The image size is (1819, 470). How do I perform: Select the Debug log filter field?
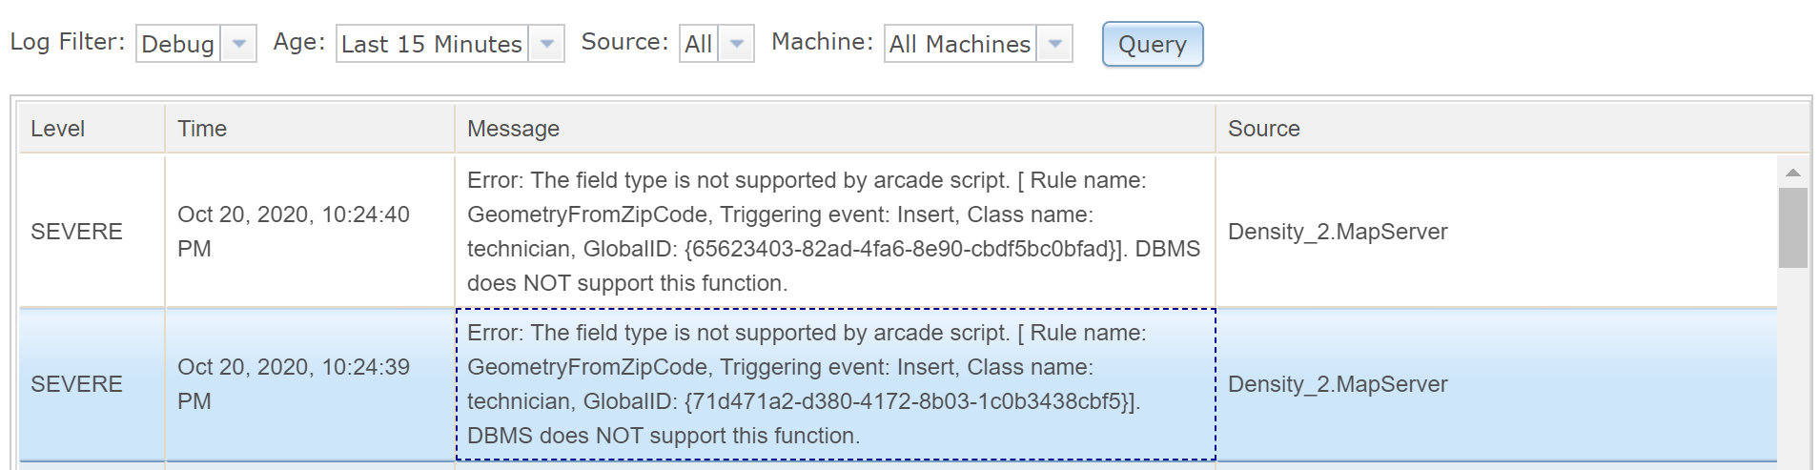[x=178, y=44]
